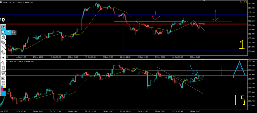Choose the eraser tool
The width and height of the screenshot is (257, 113).
[x=3, y=52]
